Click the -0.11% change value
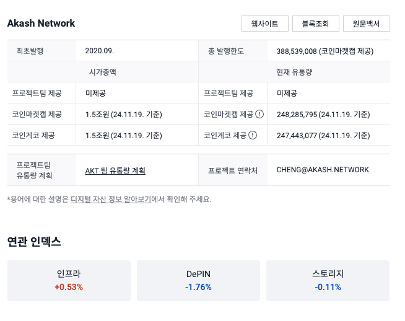This screenshot has width=405, height=321. pyautogui.click(x=328, y=287)
